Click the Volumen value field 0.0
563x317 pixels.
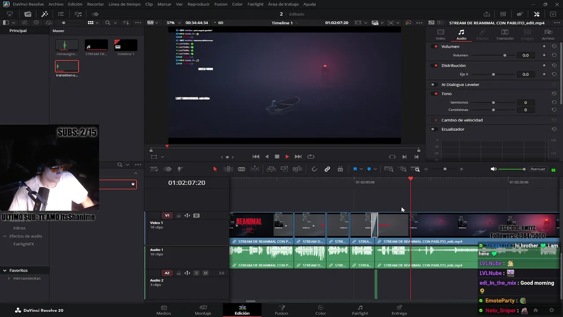525,55
